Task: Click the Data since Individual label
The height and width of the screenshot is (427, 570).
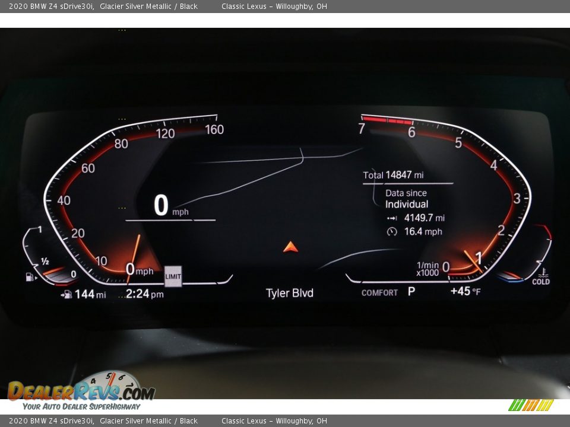Action: (x=406, y=199)
